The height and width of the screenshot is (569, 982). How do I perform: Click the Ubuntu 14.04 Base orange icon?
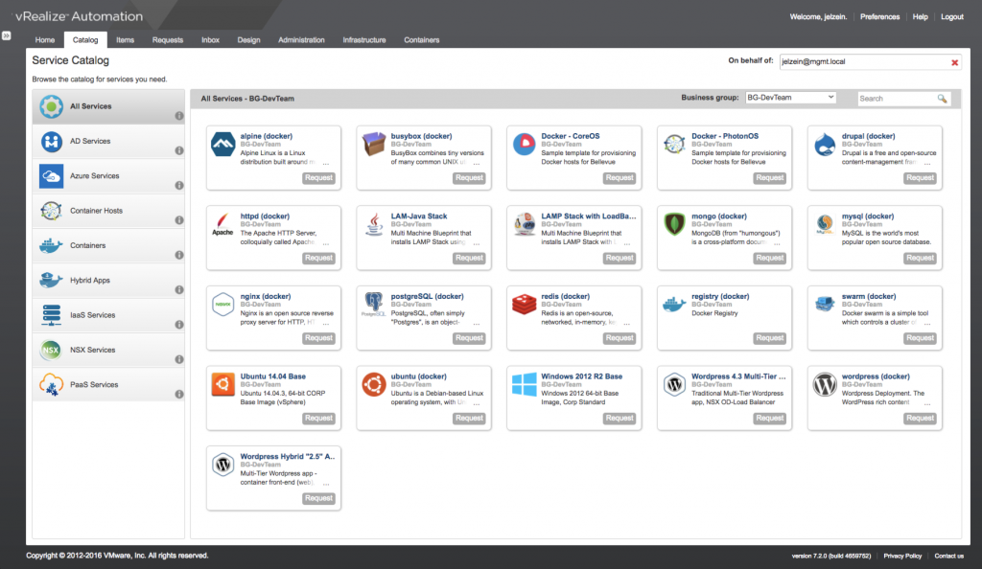point(223,385)
